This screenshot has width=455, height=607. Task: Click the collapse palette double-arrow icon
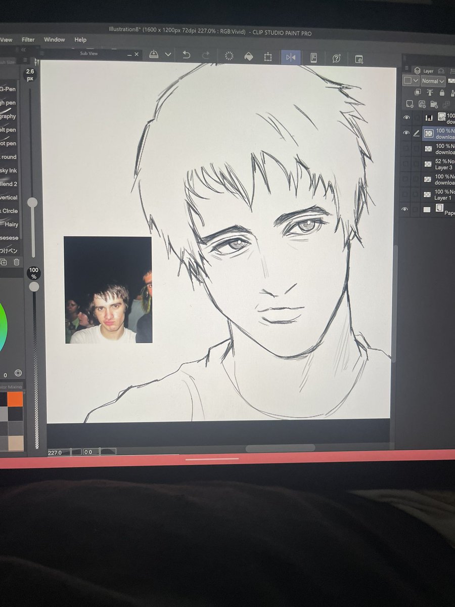(23, 50)
